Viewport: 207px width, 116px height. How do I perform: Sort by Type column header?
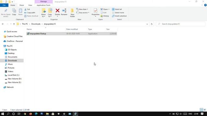coord(90,29)
